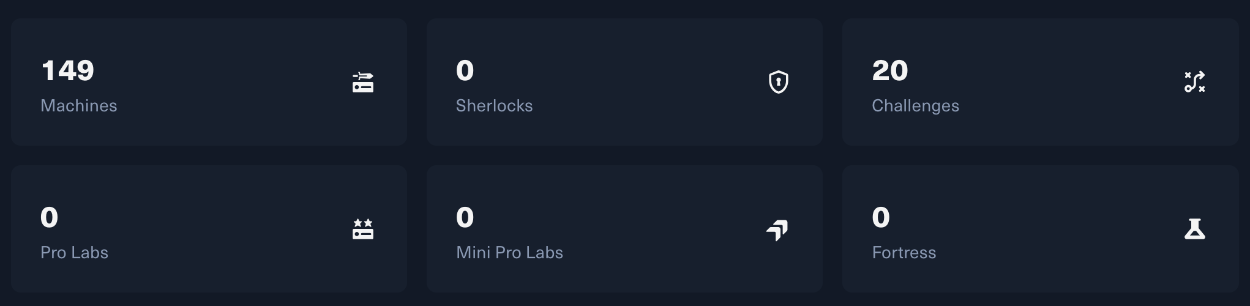This screenshot has width=1250, height=306.
Task: Click the Machines server icon
Action: (363, 82)
